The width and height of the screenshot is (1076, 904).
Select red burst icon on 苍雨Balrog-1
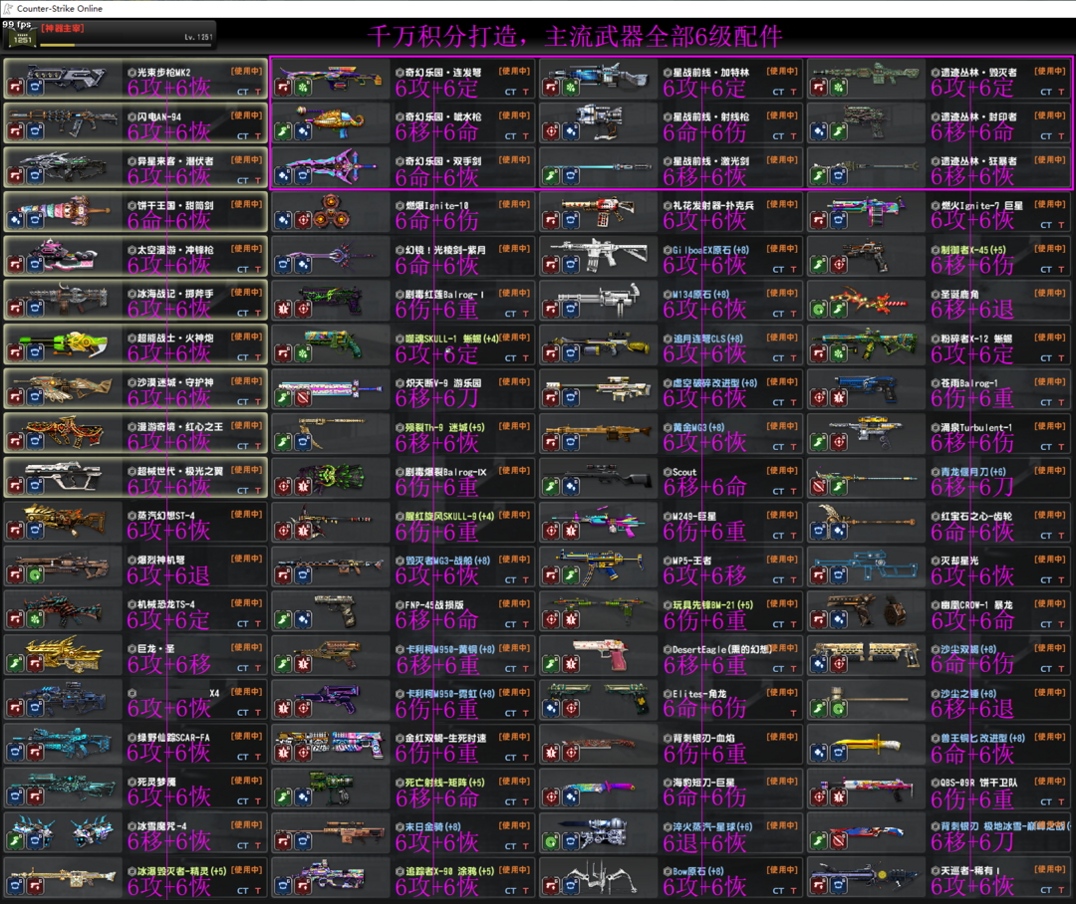pos(838,398)
